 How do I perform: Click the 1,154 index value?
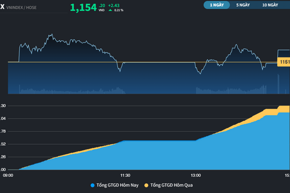[x=83, y=8]
